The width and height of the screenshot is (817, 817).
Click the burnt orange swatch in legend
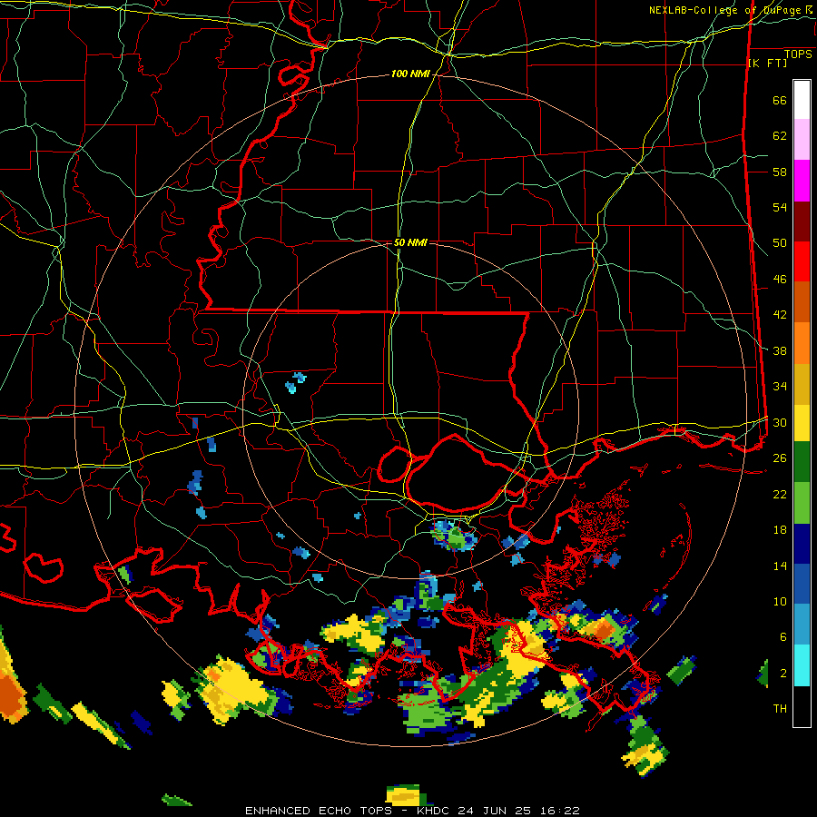[802, 302]
